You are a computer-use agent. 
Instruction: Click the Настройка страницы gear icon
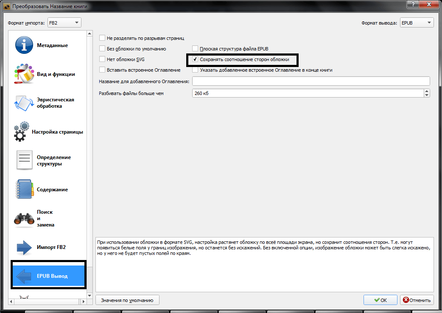[x=22, y=132]
